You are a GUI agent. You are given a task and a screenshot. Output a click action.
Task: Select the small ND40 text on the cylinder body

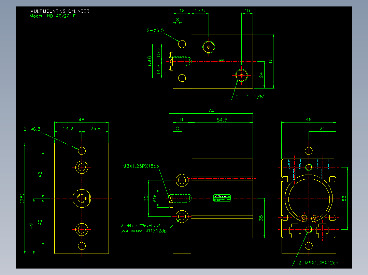click(222, 60)
